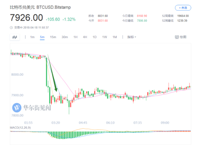Image resolution: width=198 pixels, height=145 pixels.
Task: Switch chart to 1W weekly interval
Action: pos(105,37)
